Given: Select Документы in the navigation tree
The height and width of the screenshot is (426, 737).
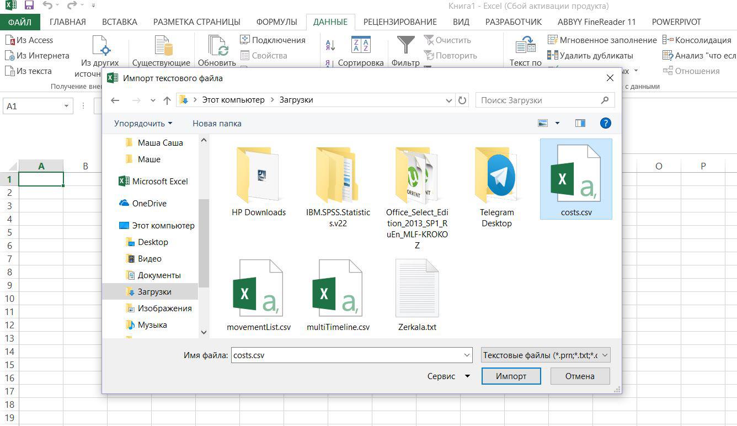Looking at the screenshot, I should pos(159,275).
